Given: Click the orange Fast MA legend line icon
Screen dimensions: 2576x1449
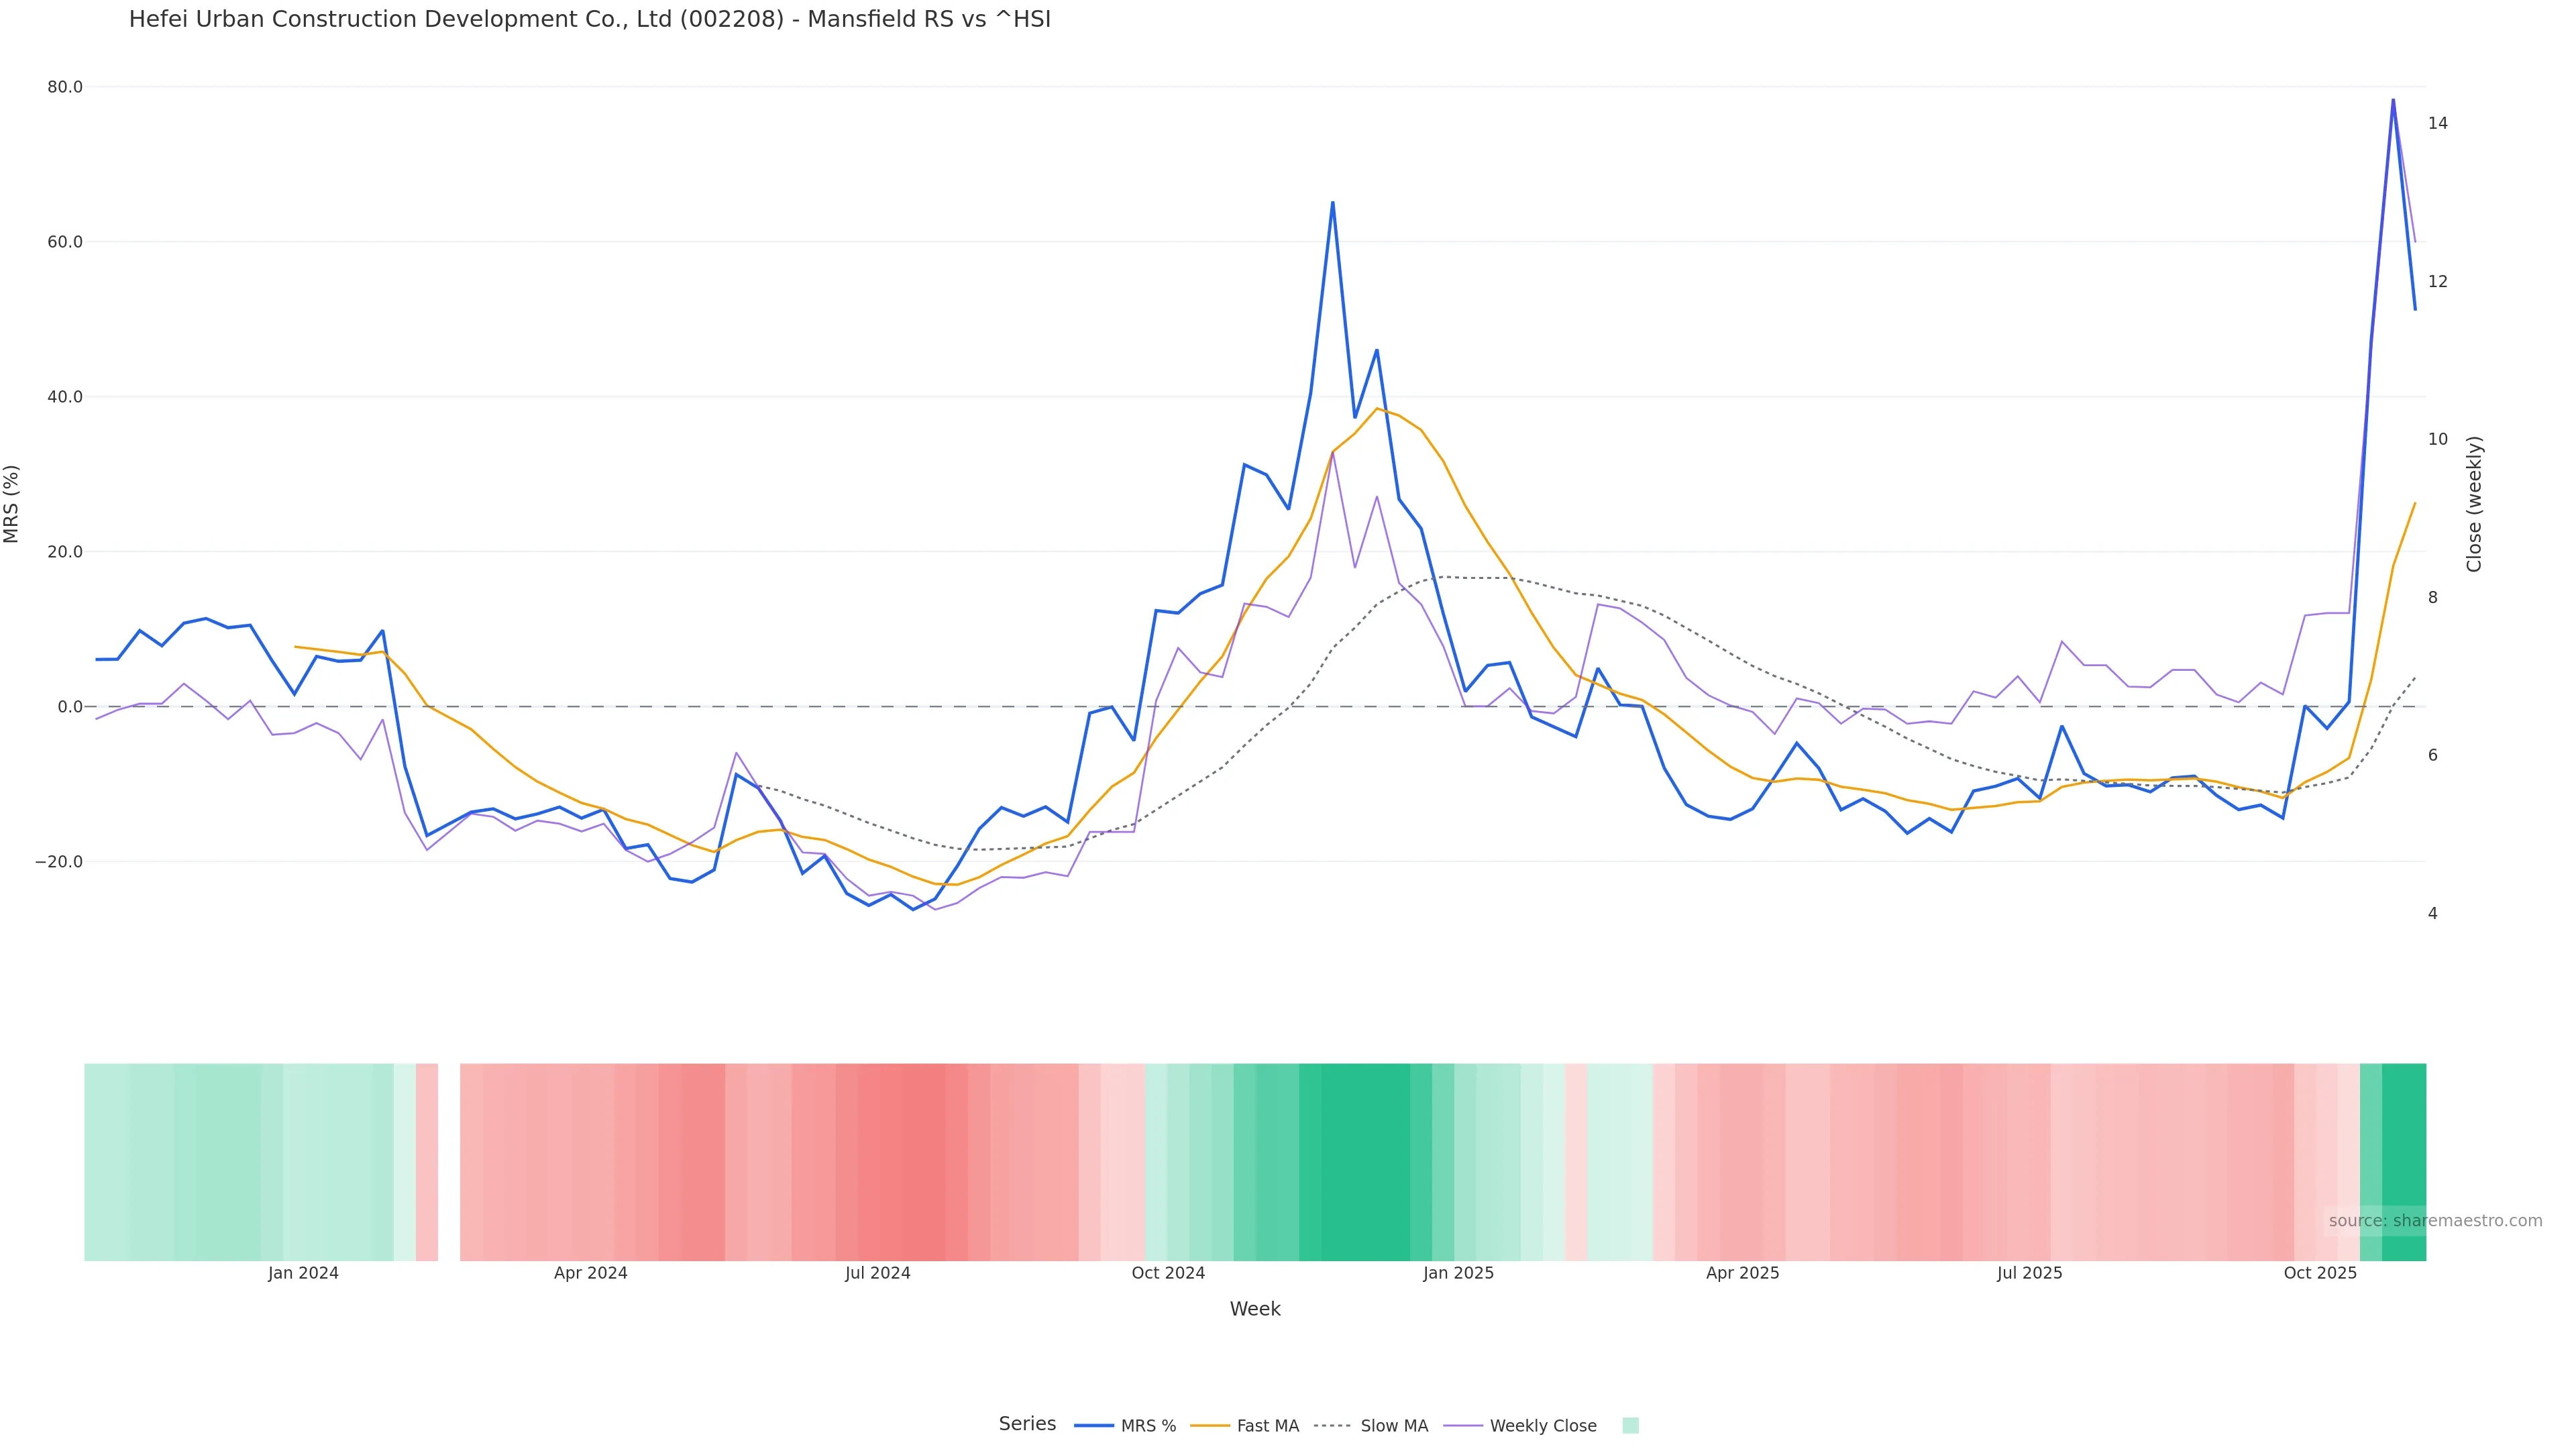Looking at the screenshot, I should coord(1210,1426).
